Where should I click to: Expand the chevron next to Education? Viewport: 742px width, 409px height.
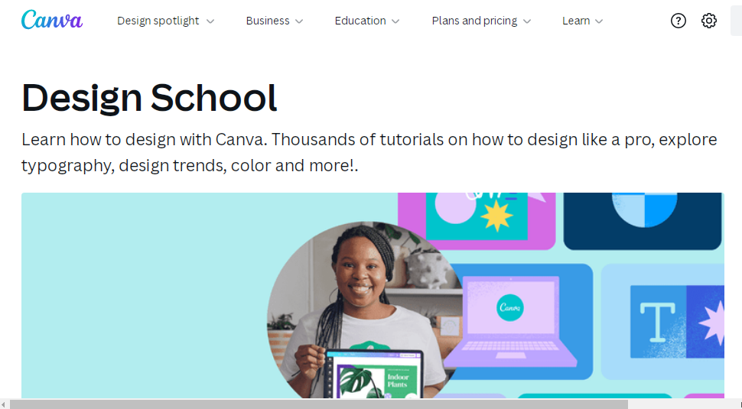(x=396, y=21)
